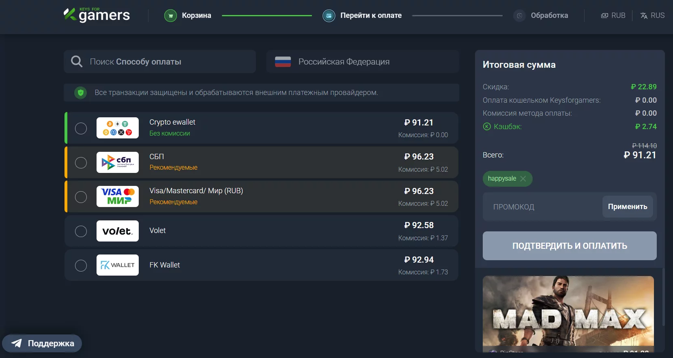Image resolution: width=673 pixels, height=358 pixels.
Task: Click the Crypto ewallet coins logo
Action: click(x=118, y=128)
